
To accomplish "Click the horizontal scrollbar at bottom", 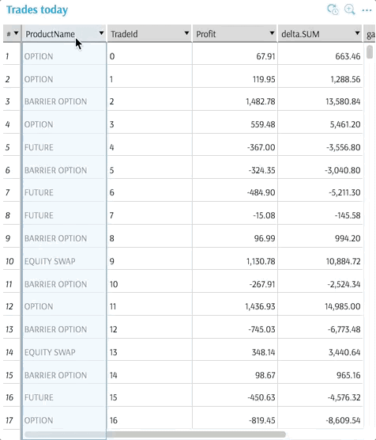I will 155,434.
